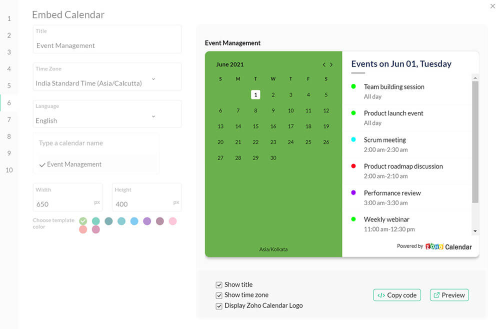Select step 1 in left sidebar
Screen dimensions: 500x329
(9, 18)
